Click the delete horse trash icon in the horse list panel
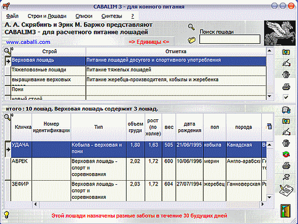 tap(286, 143)
